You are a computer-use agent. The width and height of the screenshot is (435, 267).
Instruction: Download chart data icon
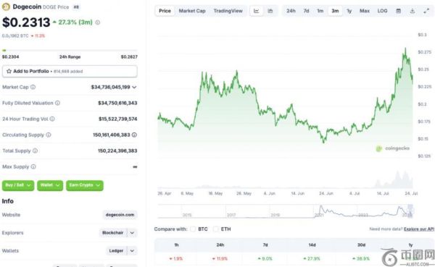click(x=413, y=11)
